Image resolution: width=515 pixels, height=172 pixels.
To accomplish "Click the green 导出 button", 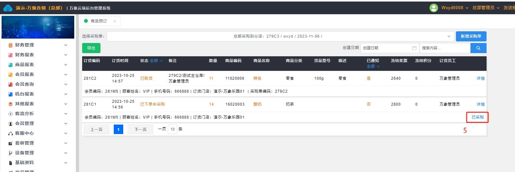I will tap(91, 48).
